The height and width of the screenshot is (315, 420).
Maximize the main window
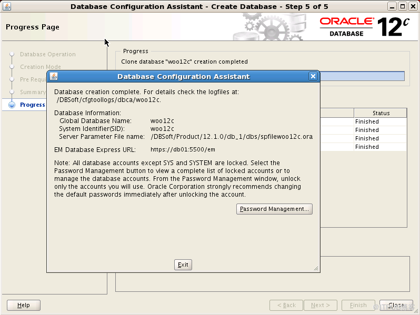coord(403,6)
